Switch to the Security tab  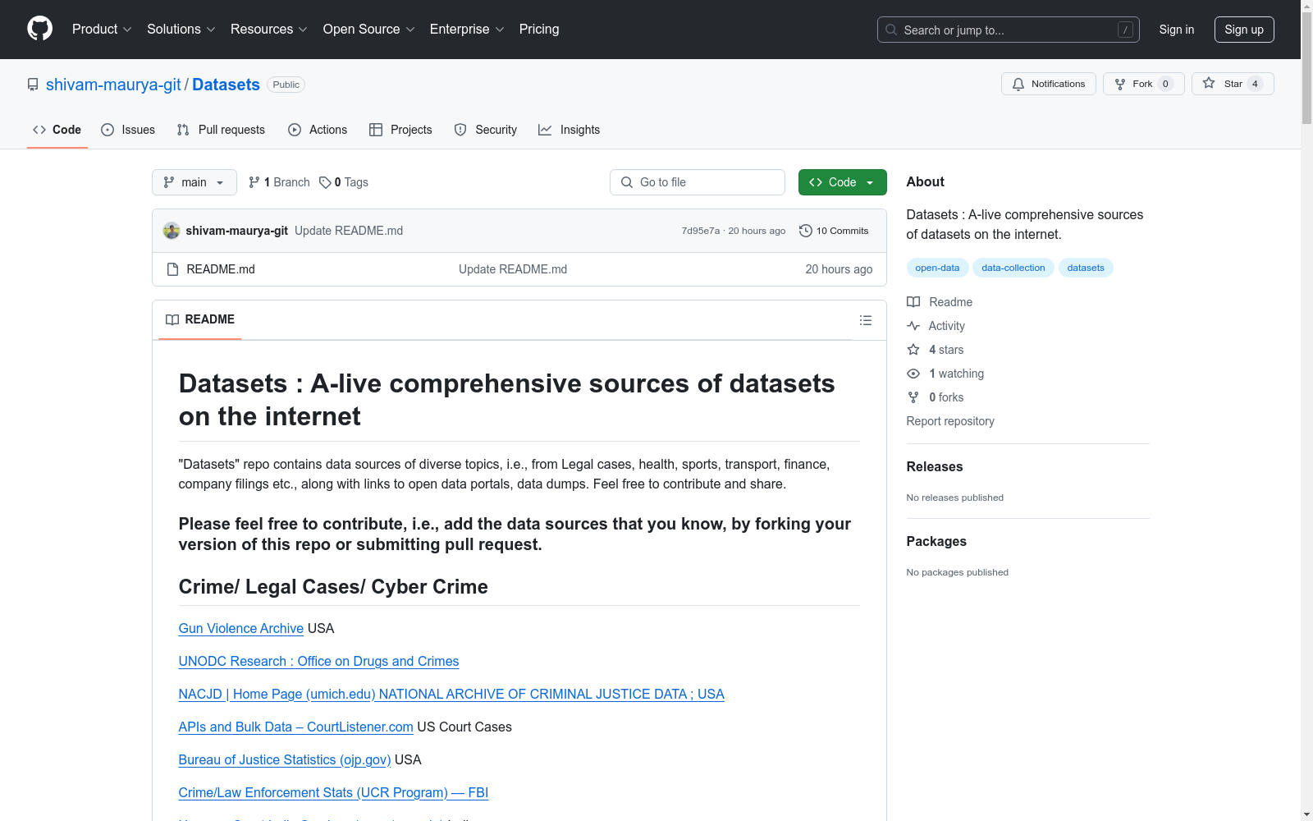pos(486,130)
